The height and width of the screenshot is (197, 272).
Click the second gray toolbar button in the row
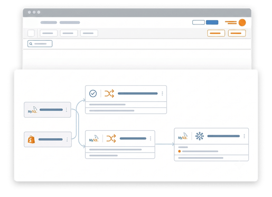pyautogui.click(x=69, y=33)
